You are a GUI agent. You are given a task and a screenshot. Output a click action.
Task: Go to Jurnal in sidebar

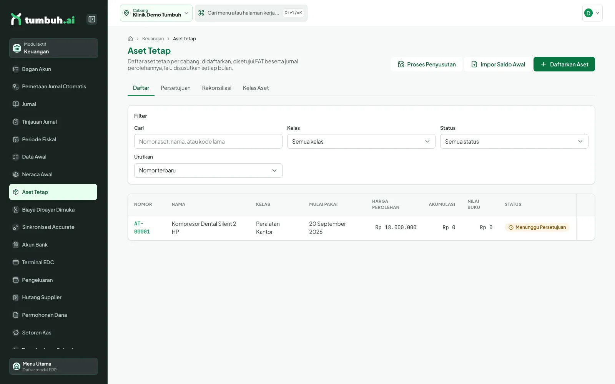point(53,104)
